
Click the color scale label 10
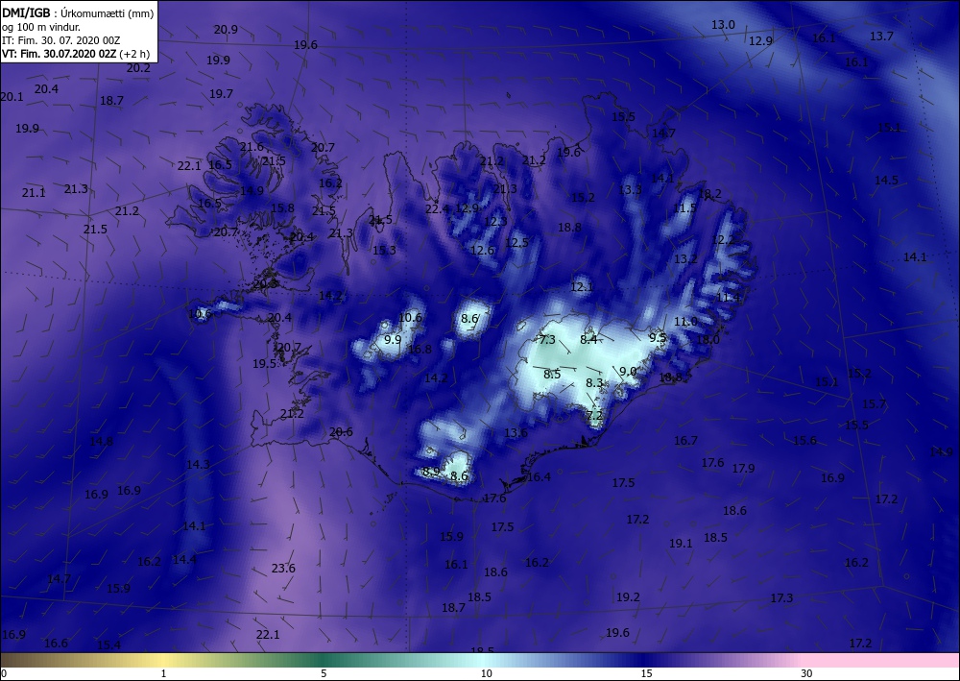[486, 673]
